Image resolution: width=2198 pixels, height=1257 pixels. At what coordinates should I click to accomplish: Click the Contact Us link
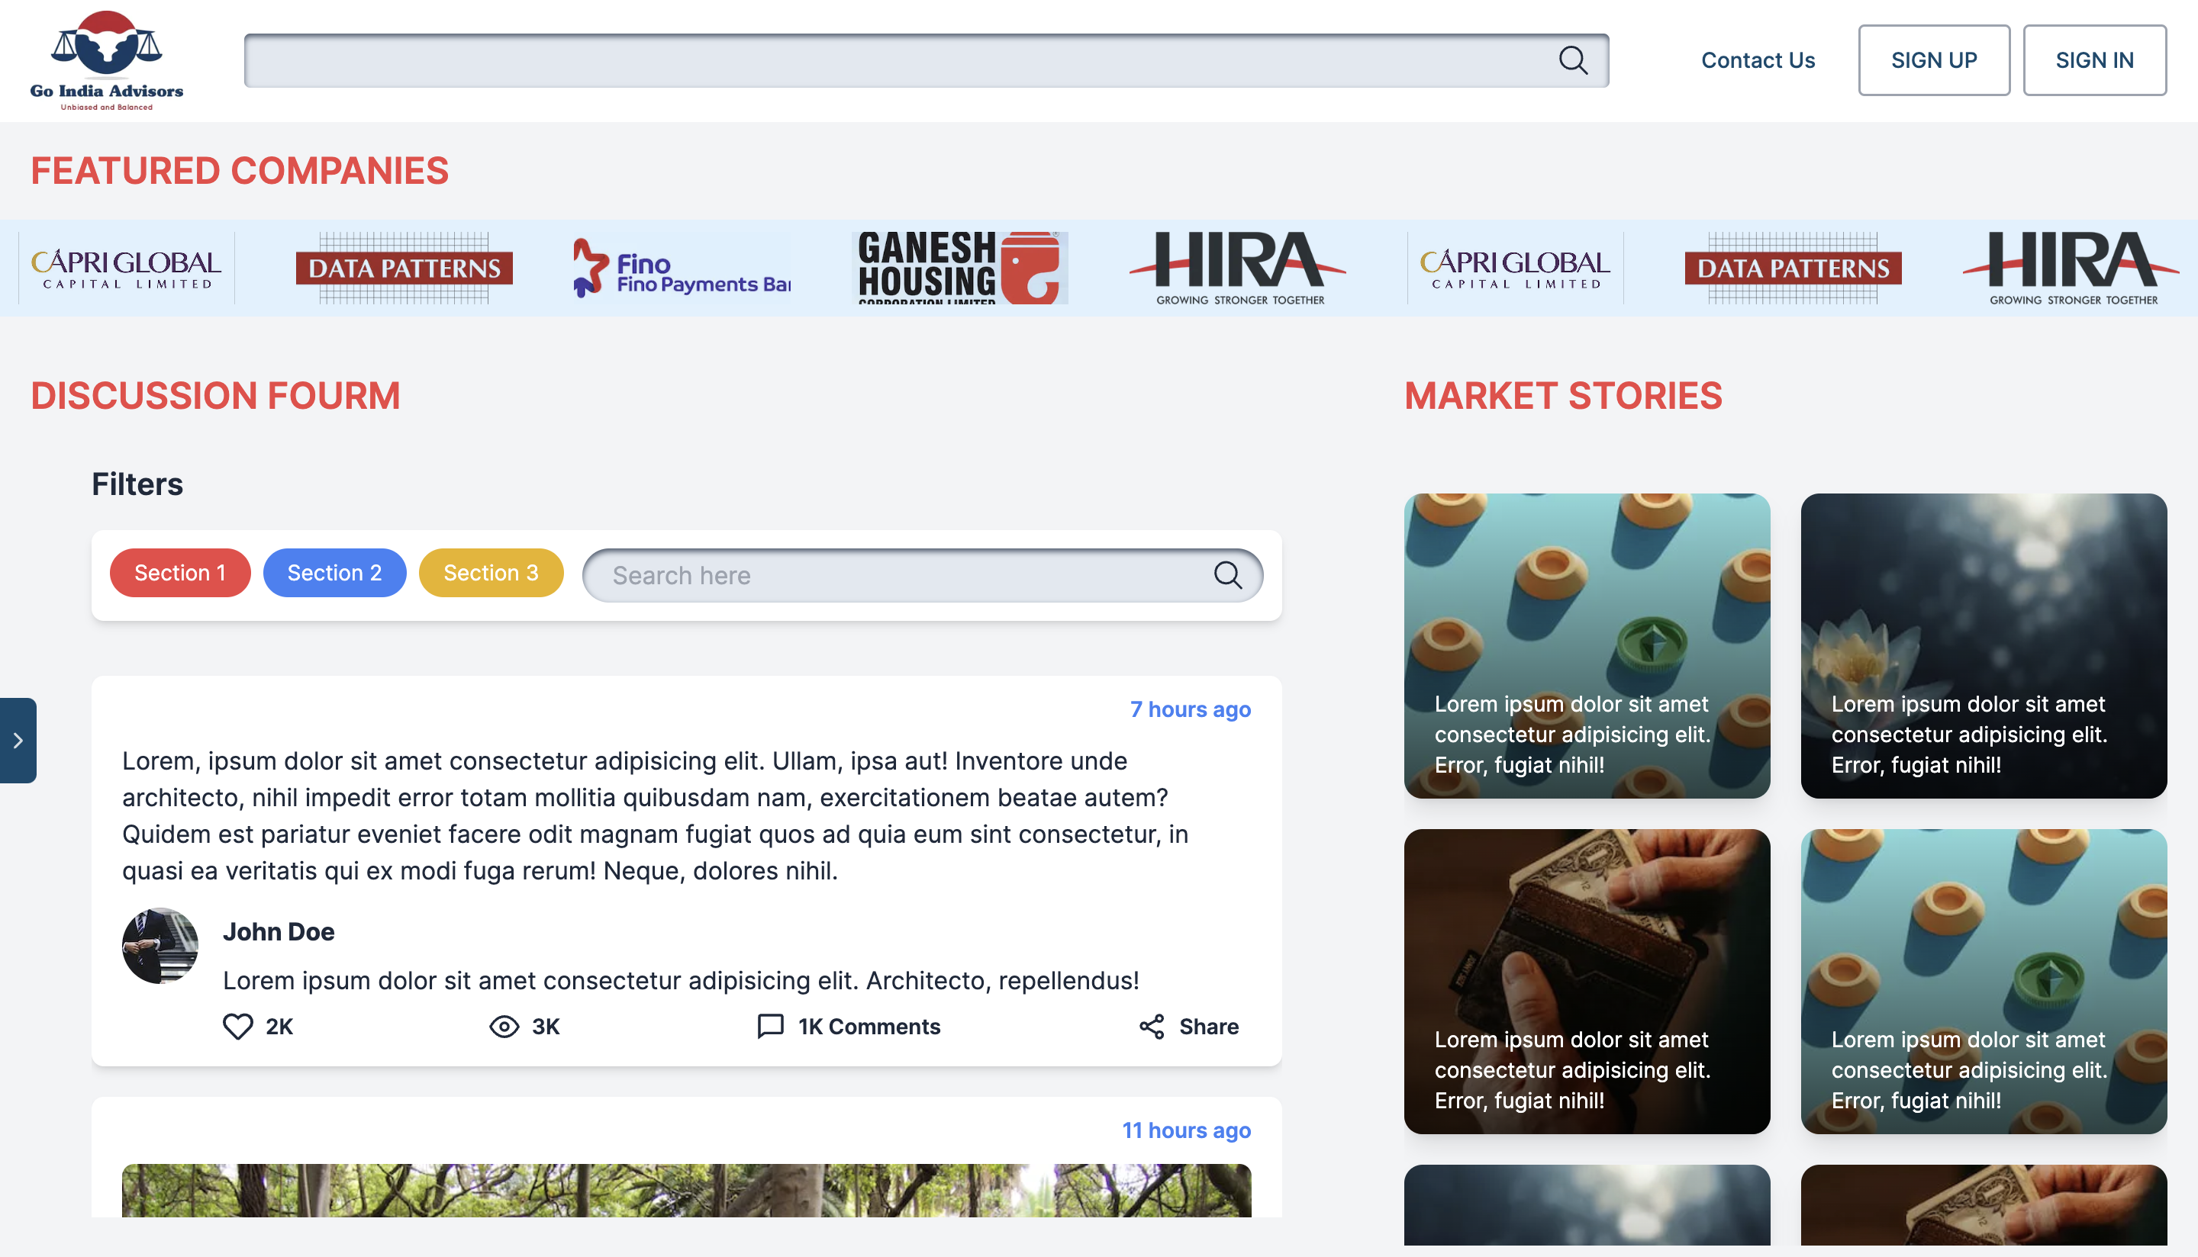pyautogui.click(x=1758, y=60)
